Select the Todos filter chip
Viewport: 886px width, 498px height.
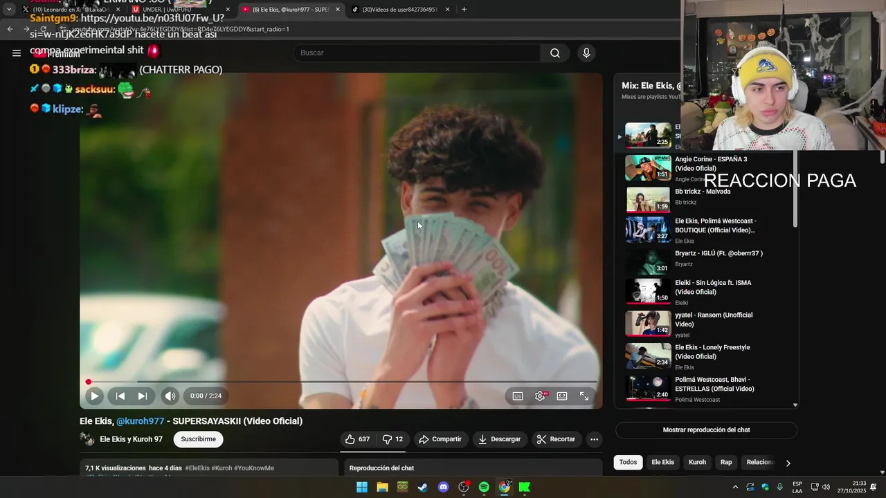pos(628,462)
